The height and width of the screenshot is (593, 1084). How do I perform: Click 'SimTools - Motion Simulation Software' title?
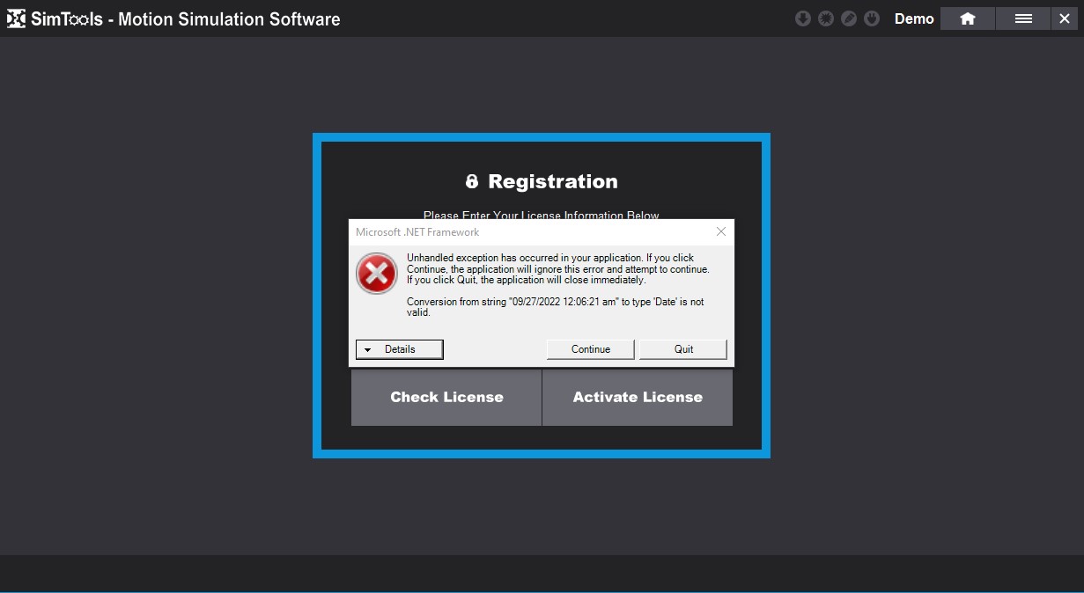tap(185, 18)
